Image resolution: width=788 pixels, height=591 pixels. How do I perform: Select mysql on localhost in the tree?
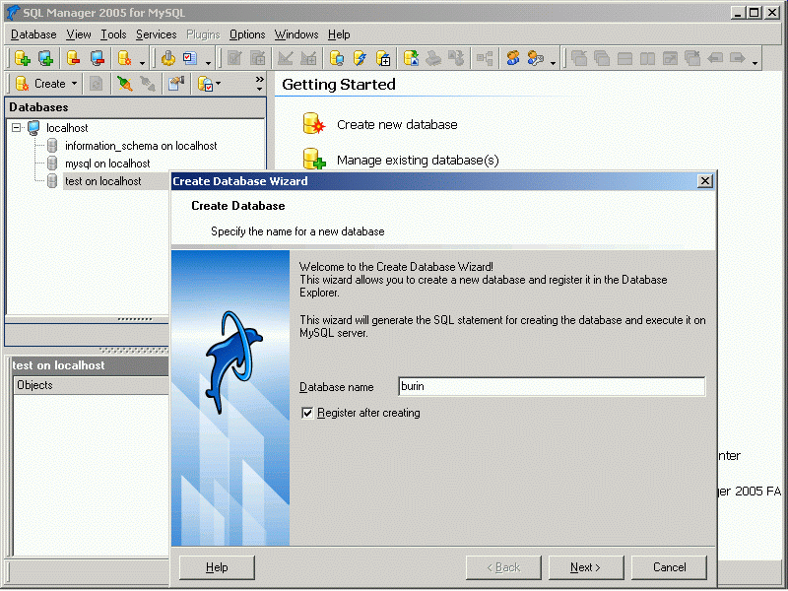(x=107, y=164)
